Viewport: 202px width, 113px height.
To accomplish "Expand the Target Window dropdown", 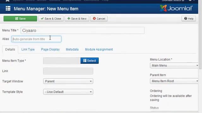I will [x=68, y=81].
